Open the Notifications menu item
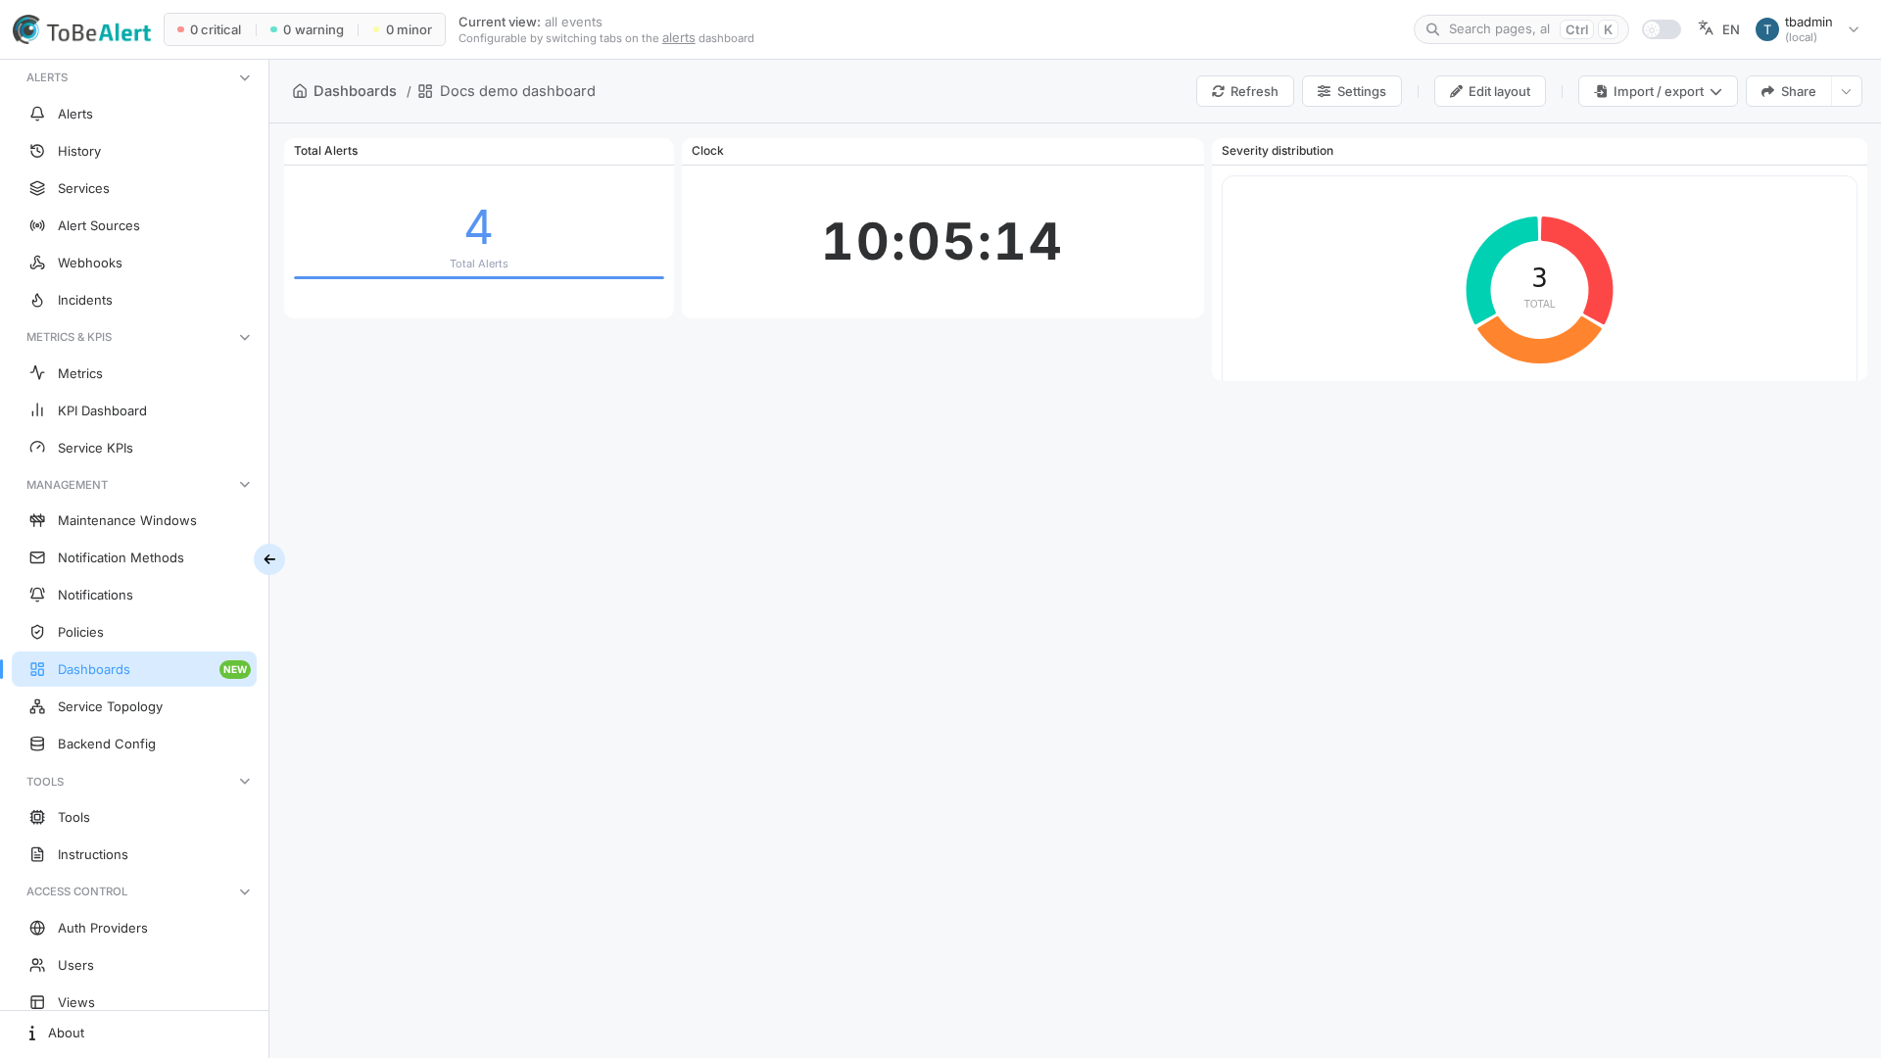This screenshot has width=1881, height=1058. click(134, 595)
